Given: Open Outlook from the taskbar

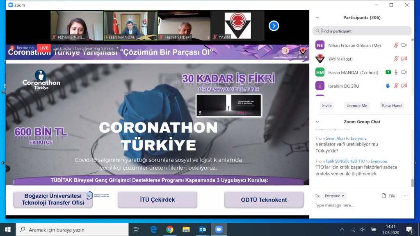Looking at the screenshot, I should tap(202, 229).
